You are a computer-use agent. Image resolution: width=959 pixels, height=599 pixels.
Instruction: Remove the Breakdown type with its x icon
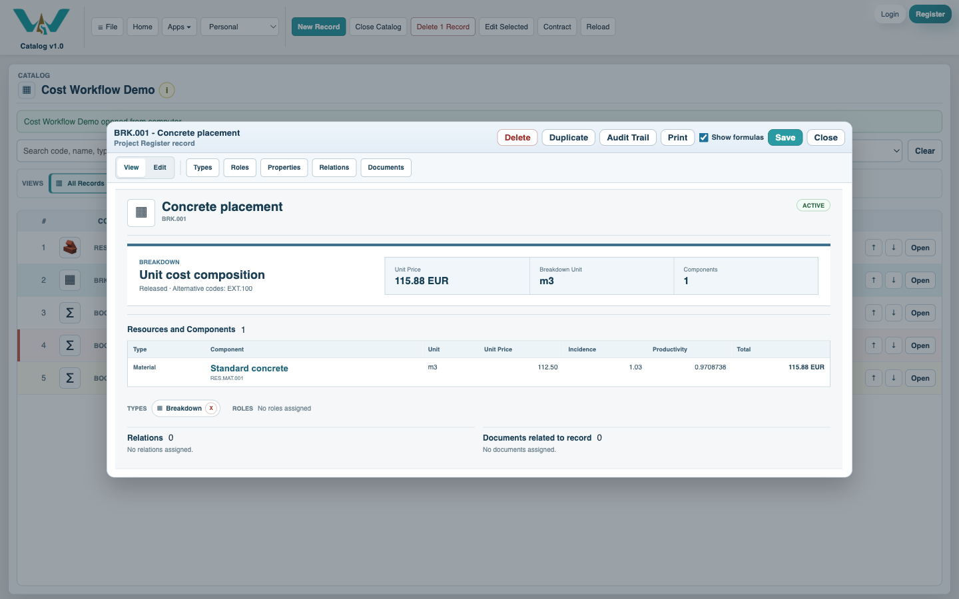tap(211, 409)
